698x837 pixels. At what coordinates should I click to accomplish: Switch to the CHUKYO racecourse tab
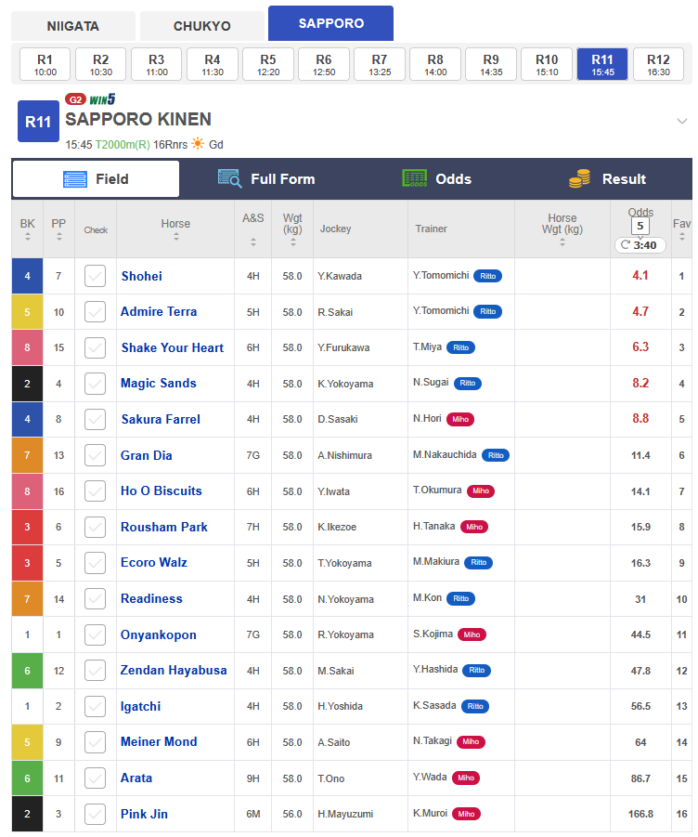202,26
